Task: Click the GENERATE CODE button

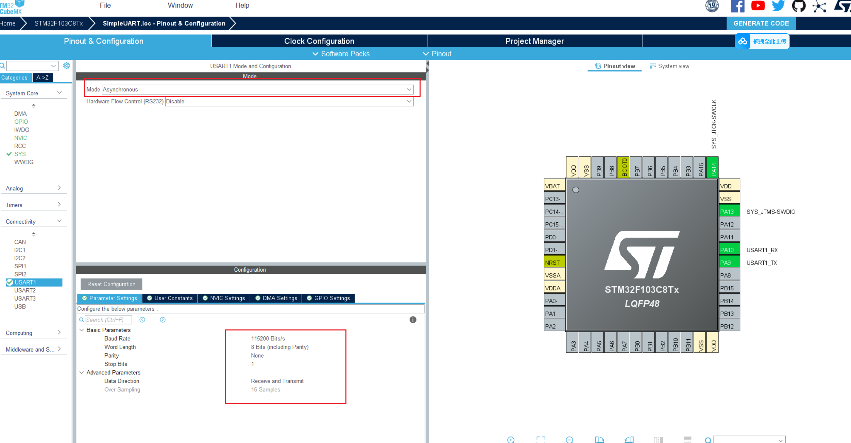Action: 761,23
